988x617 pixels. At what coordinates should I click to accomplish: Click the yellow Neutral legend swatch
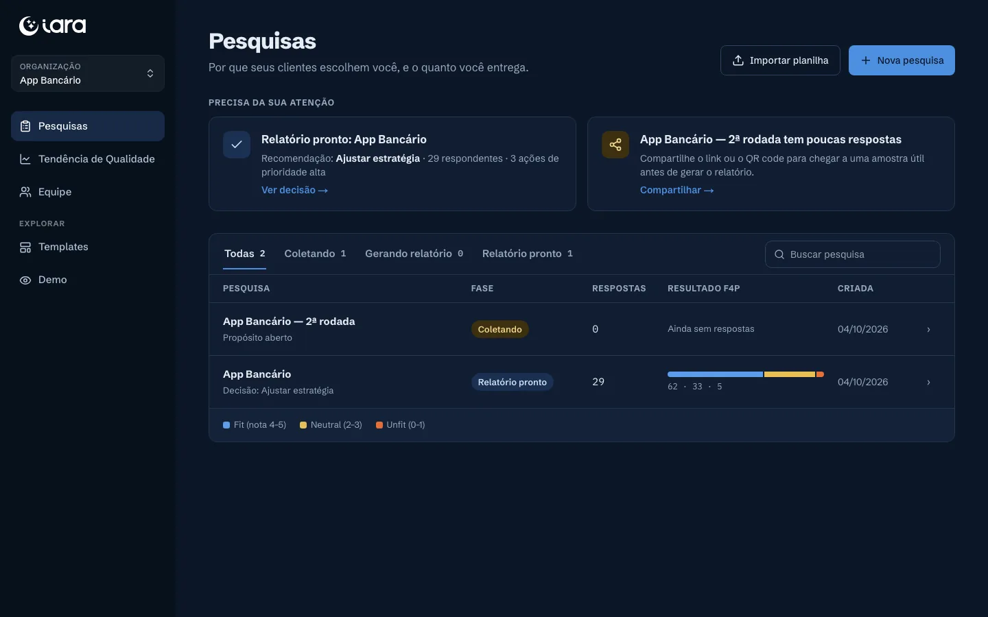pyautogui.click(x=303, y=425)
